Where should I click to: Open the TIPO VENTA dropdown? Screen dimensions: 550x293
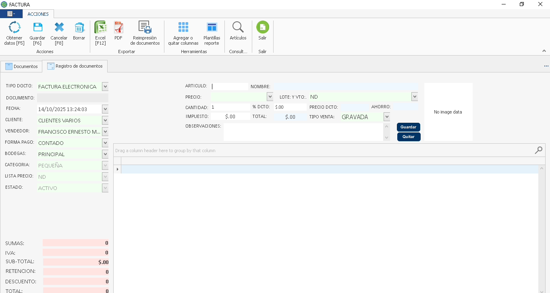pyautogui.click(x=387, y=117)
